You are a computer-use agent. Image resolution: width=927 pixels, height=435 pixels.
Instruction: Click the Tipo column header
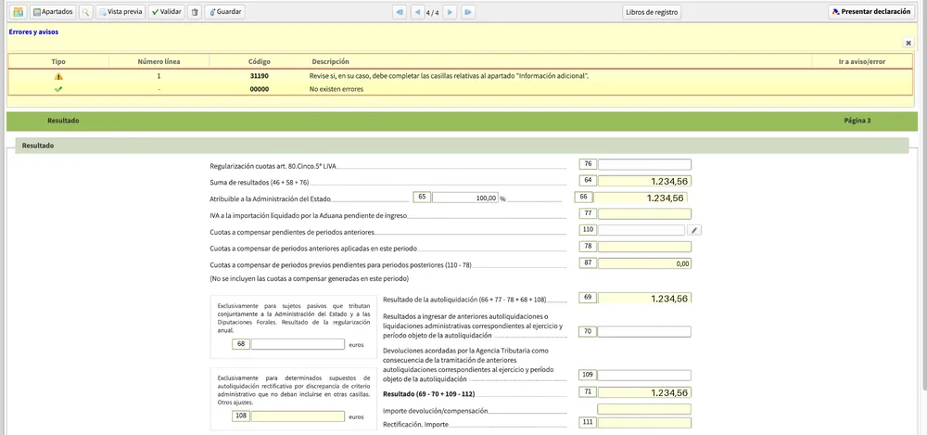coord(58,61)
